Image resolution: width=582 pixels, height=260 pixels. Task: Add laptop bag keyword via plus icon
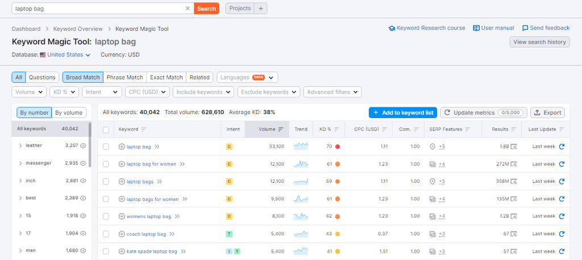pos(122,147)
